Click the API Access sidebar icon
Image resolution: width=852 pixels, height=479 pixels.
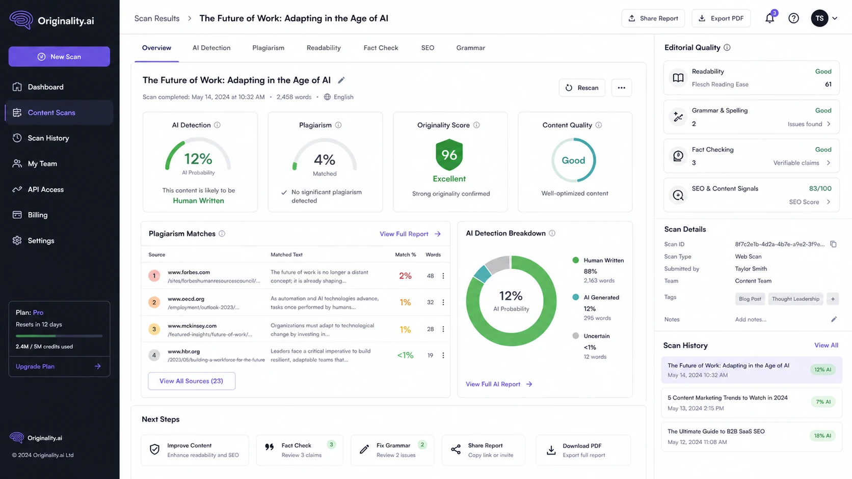[x=17, y=189]
